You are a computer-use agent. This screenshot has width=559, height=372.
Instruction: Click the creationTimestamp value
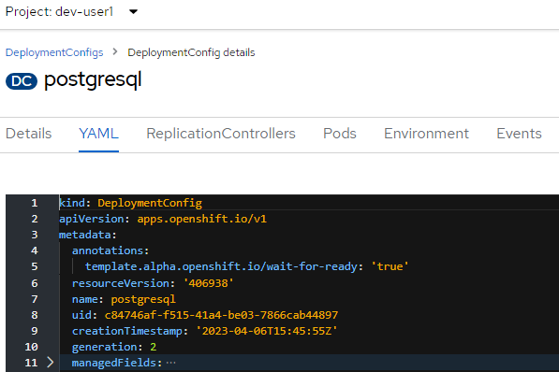click(267, 331)
